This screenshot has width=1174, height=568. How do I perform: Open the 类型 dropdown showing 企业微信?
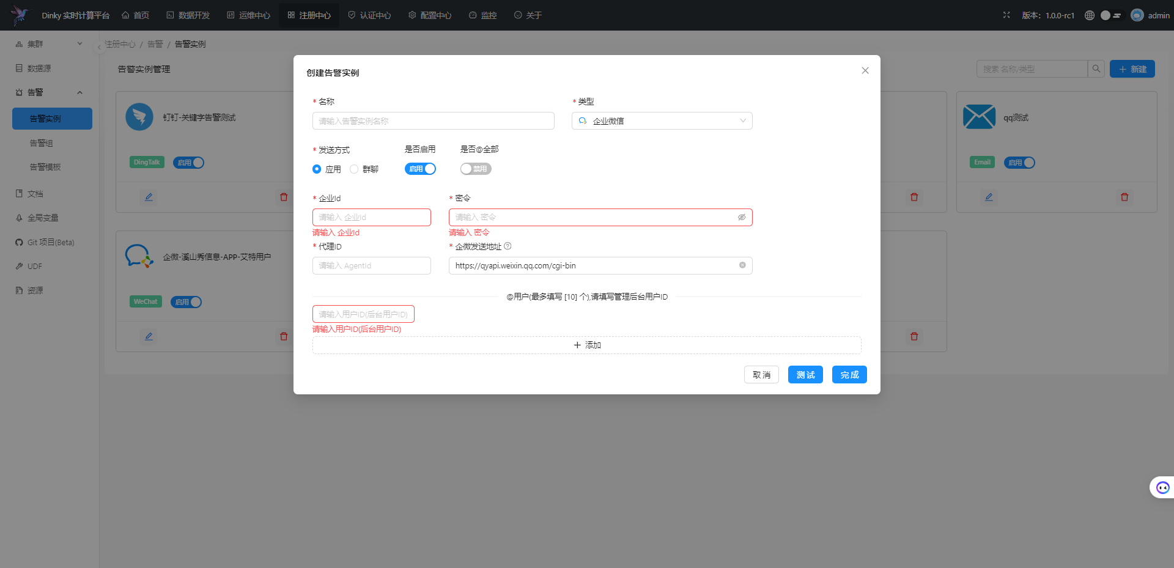coord(662,121)
